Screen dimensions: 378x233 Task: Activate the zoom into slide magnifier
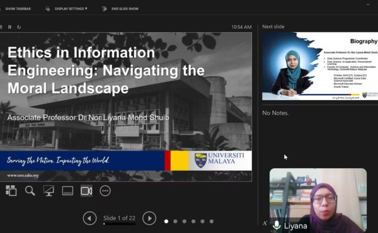tap(30, 191)
